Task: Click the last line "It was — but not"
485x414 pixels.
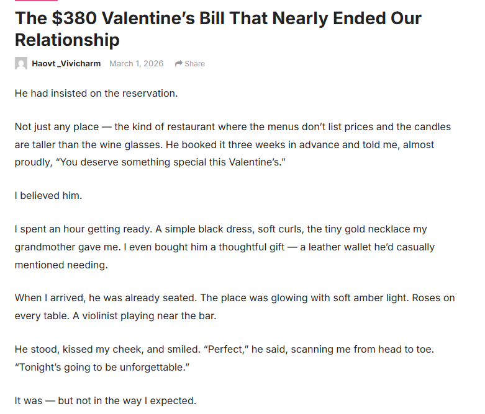Action: click(x=105, y=400)
